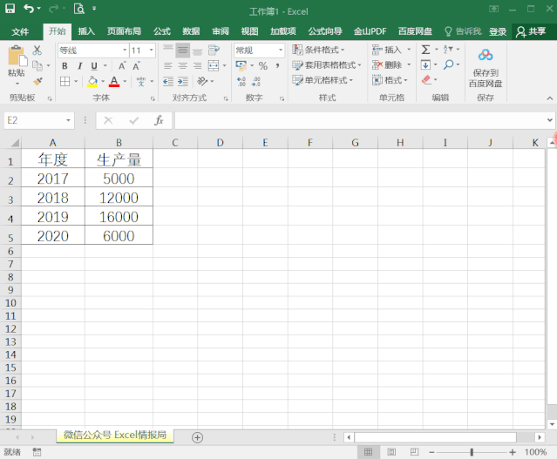Image resolution: width=557 pixels, height=459 pixels.
Task: Click Comma Style icon
Action: click(x=277, y=65)
